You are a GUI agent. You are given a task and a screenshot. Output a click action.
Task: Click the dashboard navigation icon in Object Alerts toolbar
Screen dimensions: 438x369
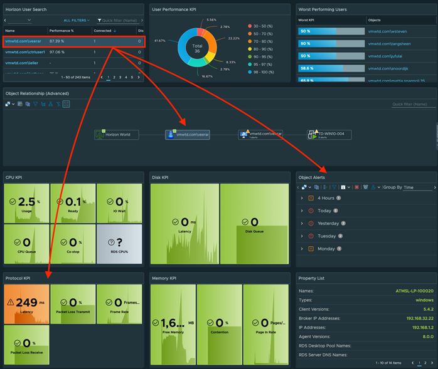click(x=304, y=187)
